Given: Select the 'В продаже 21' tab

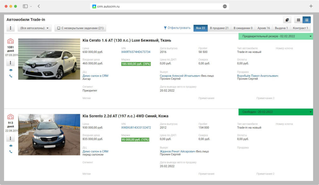Looking at the screenshot, I should pyautogui.click(x=219, y=28).
